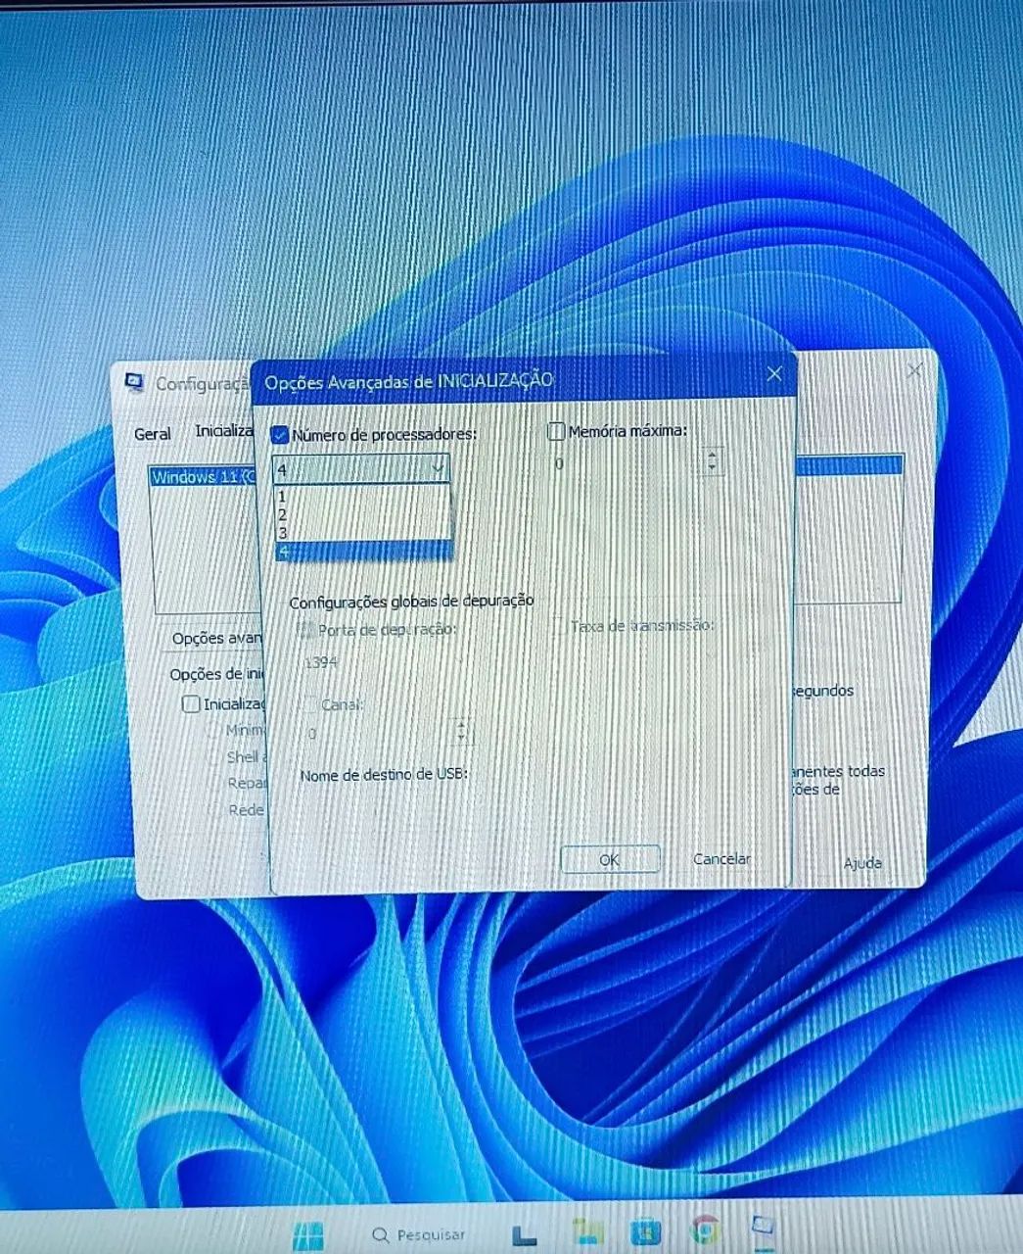Close the Opções Avançadas de INICIALIZAÇÃO dialog

[774, 373]
